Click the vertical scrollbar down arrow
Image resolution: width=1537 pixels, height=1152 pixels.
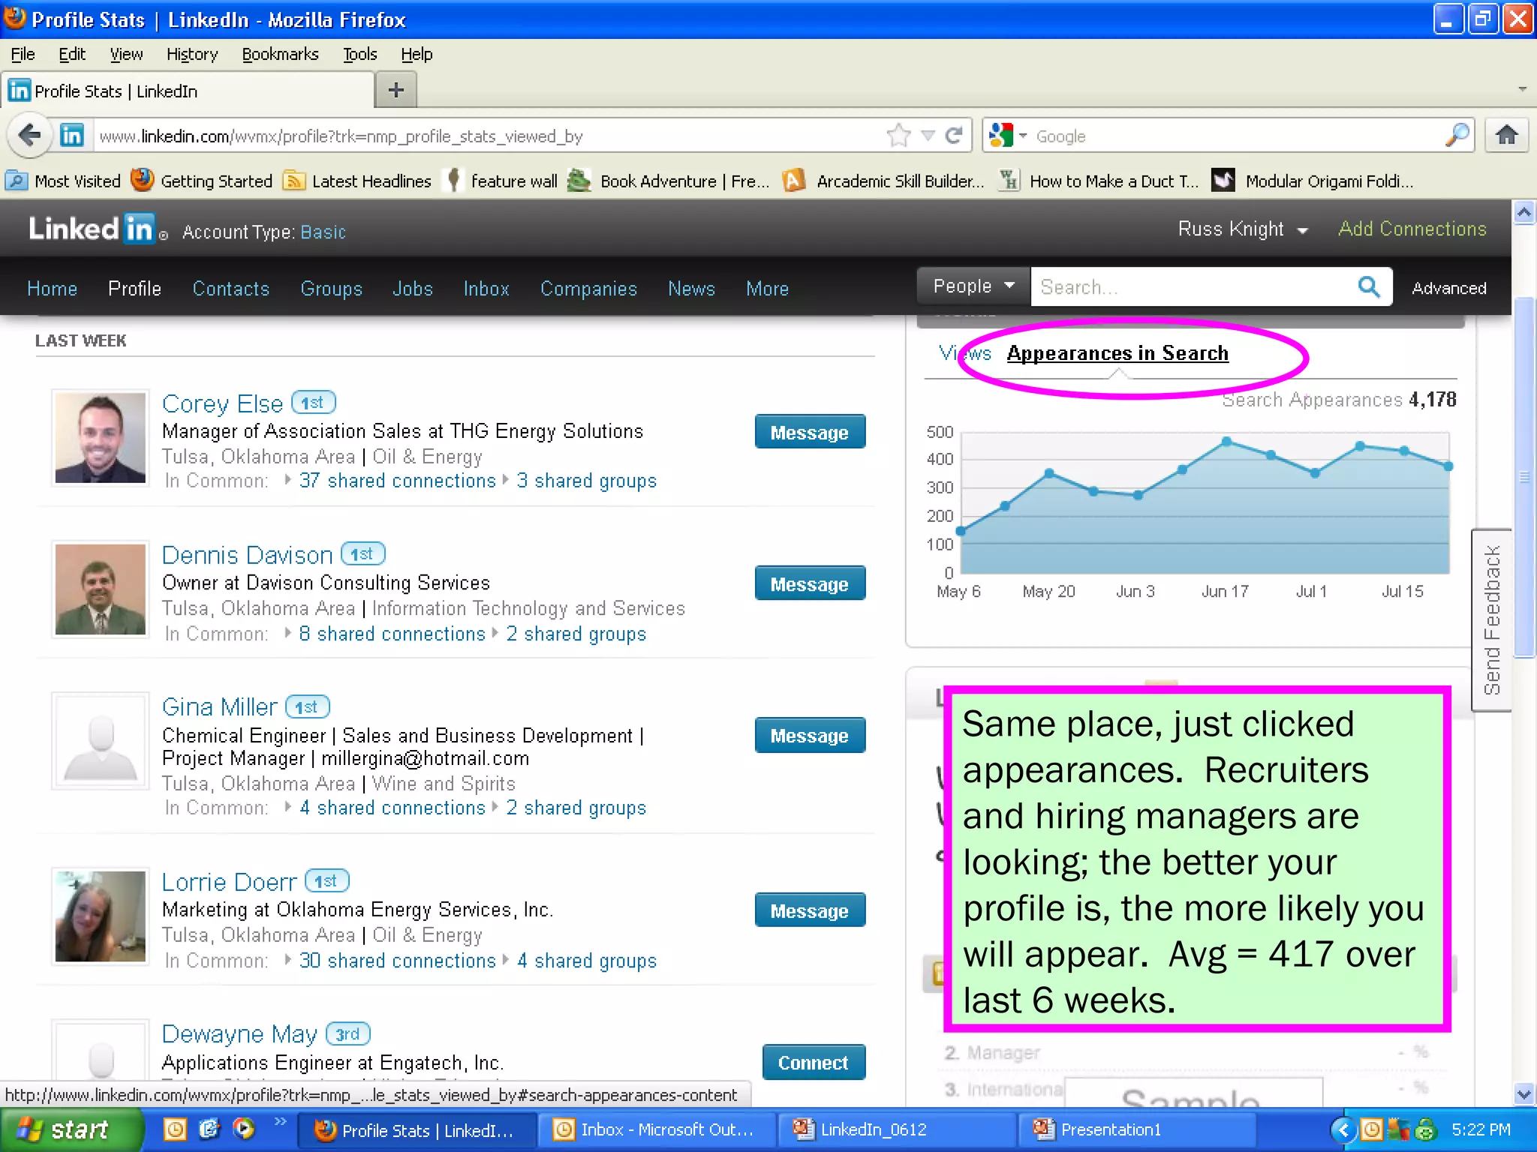(x=1523, y=1094)
